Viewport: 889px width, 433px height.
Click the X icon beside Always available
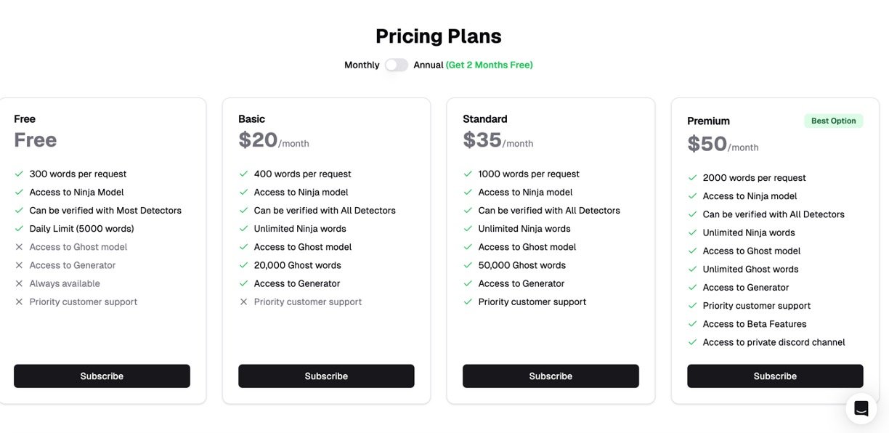19,283
